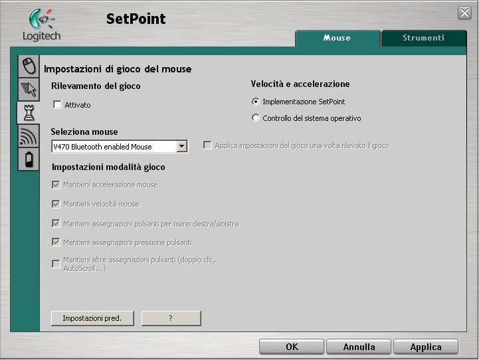Screen dimensions: 479x360
Task: Click the Velocità e accelerazione label
Action: tap(300, 84)
